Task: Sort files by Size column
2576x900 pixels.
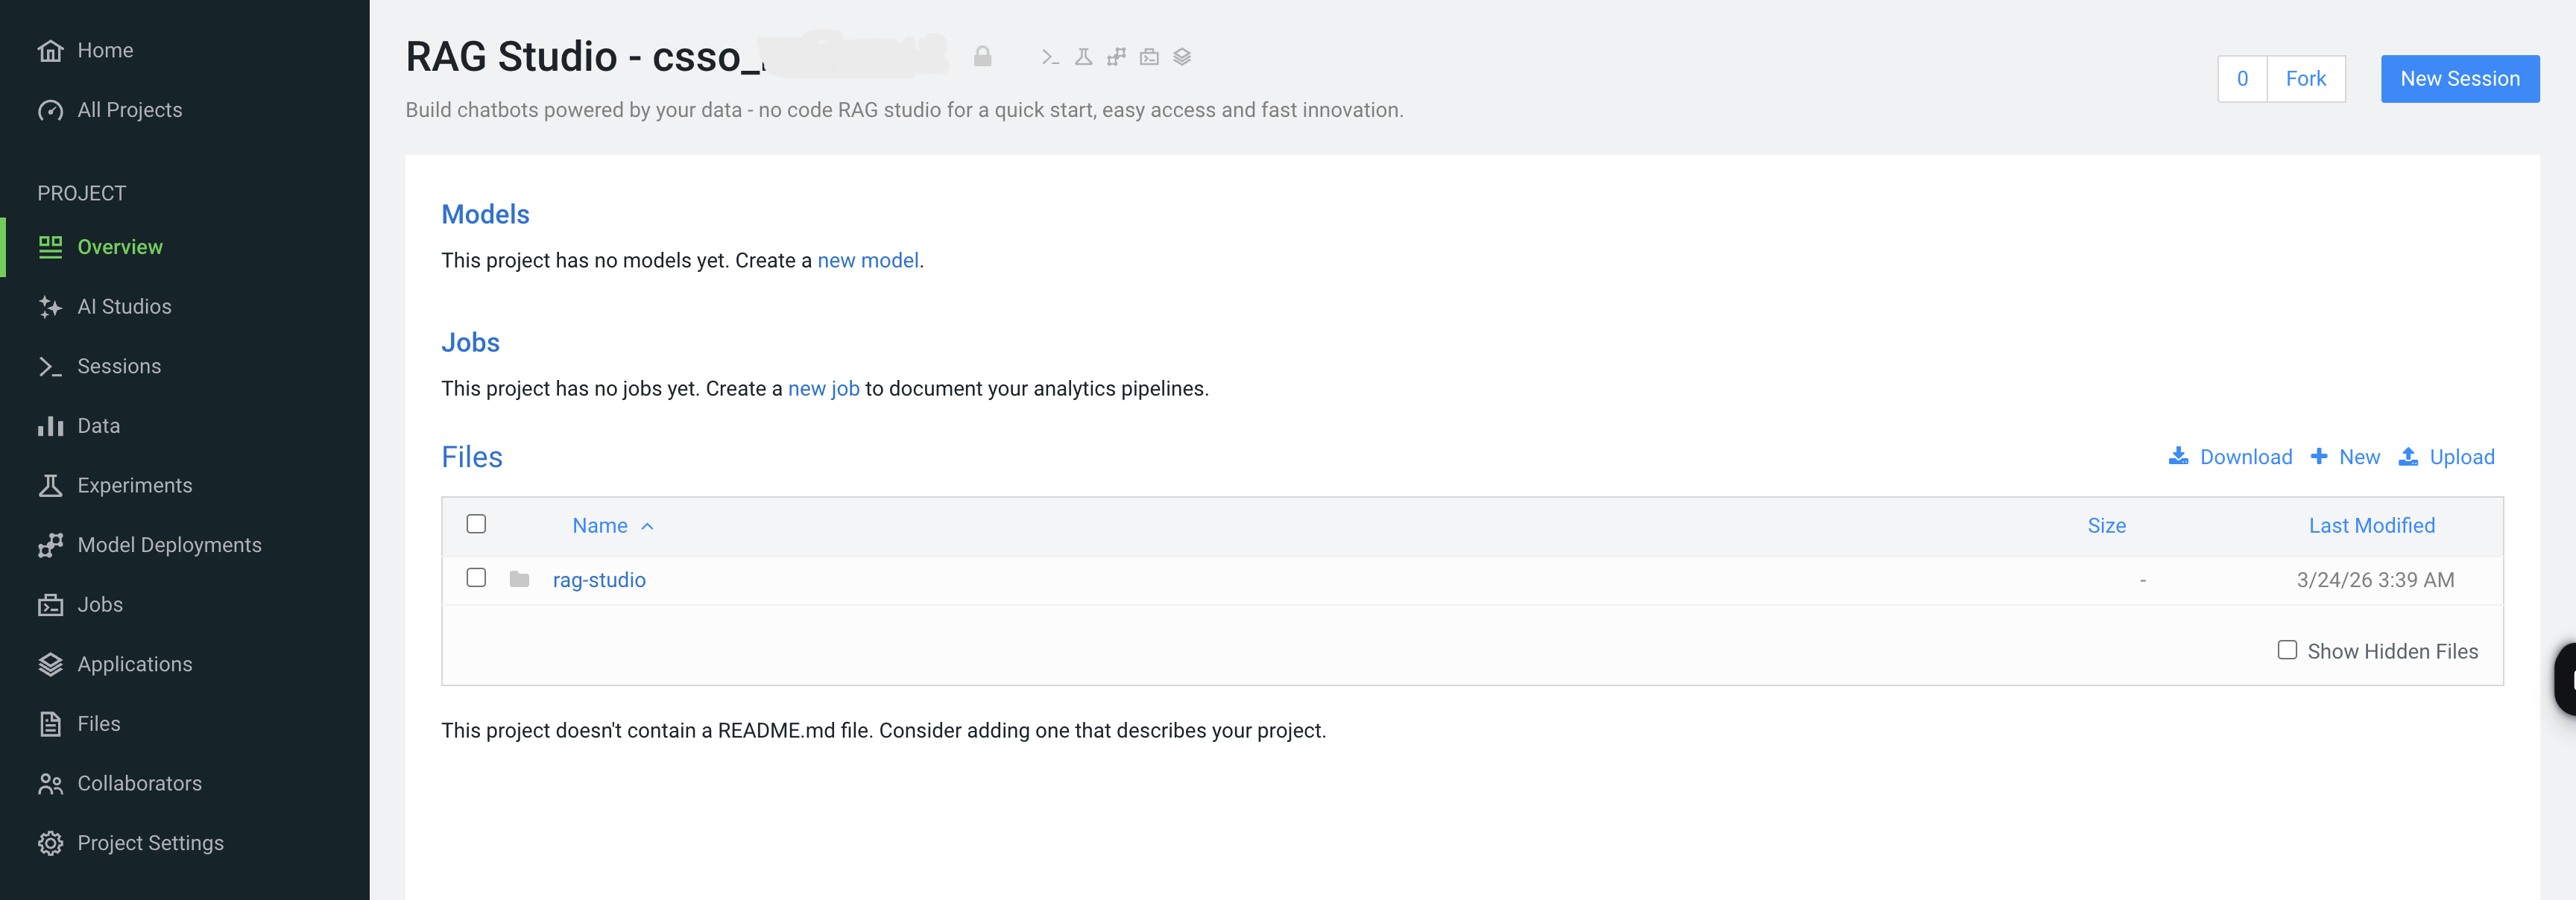Action: tap(2106, 526)
